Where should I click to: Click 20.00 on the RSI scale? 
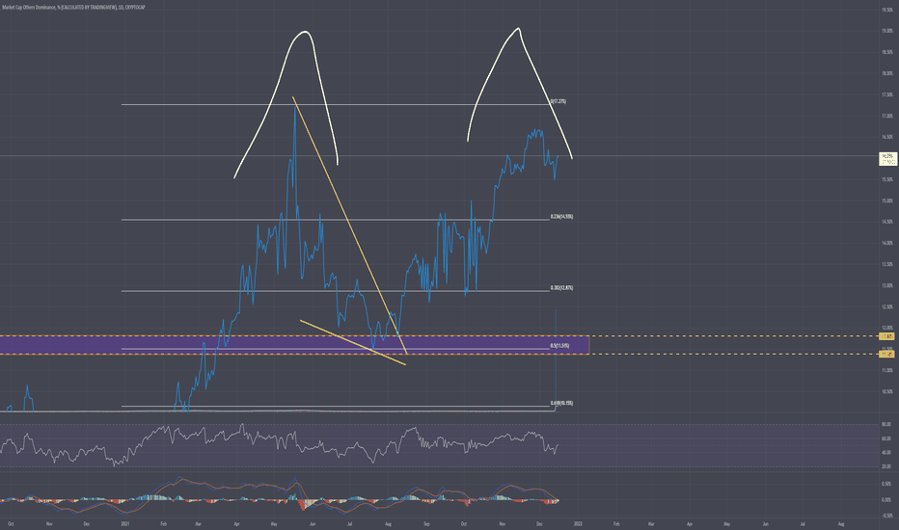[x=885, y=466]
